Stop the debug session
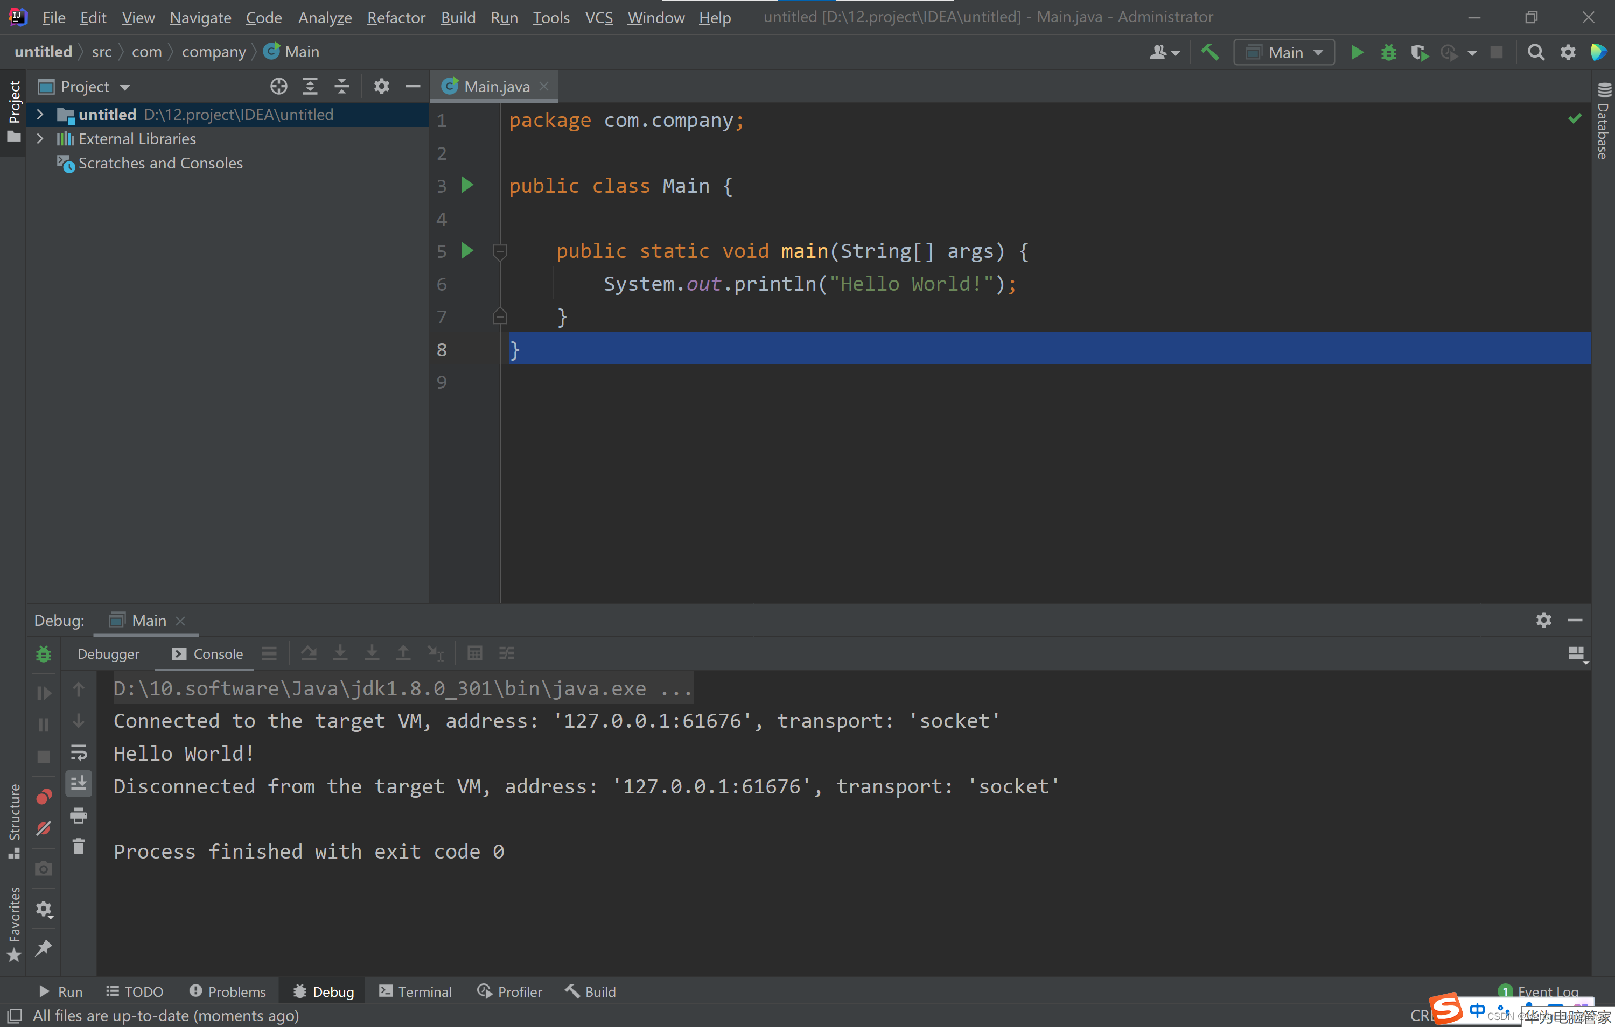The image size is (1615, 1027). [44, 756]
